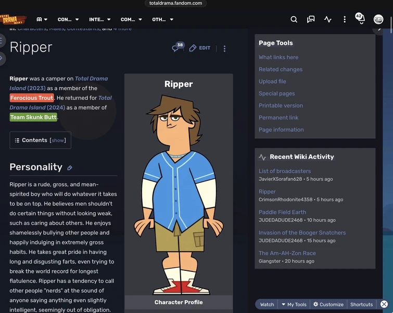Click the Character Profile header
The image size is (393, 313).
(x=179, y=302)
